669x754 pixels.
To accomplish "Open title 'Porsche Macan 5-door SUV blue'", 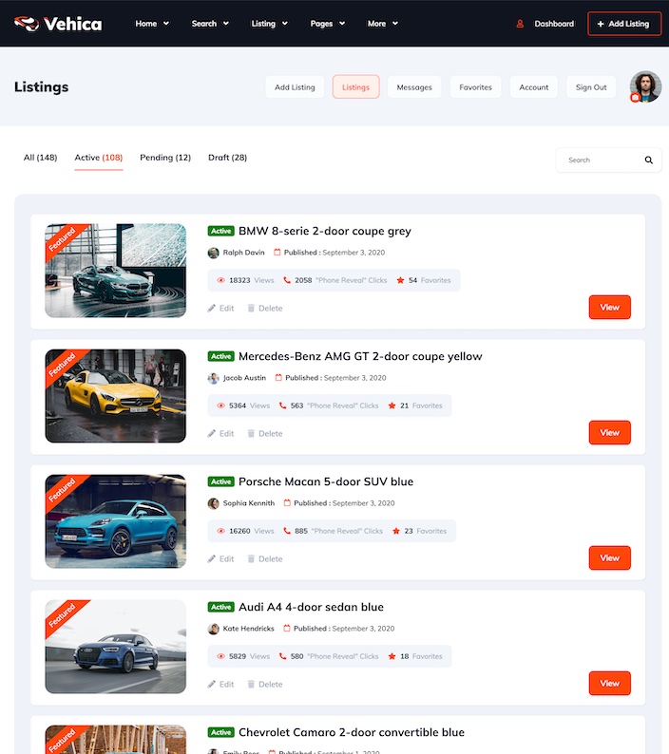I will [326, 481].
